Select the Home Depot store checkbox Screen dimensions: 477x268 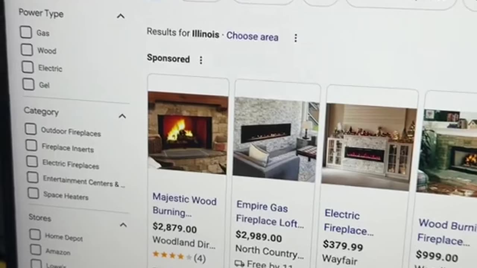(35, 234)
